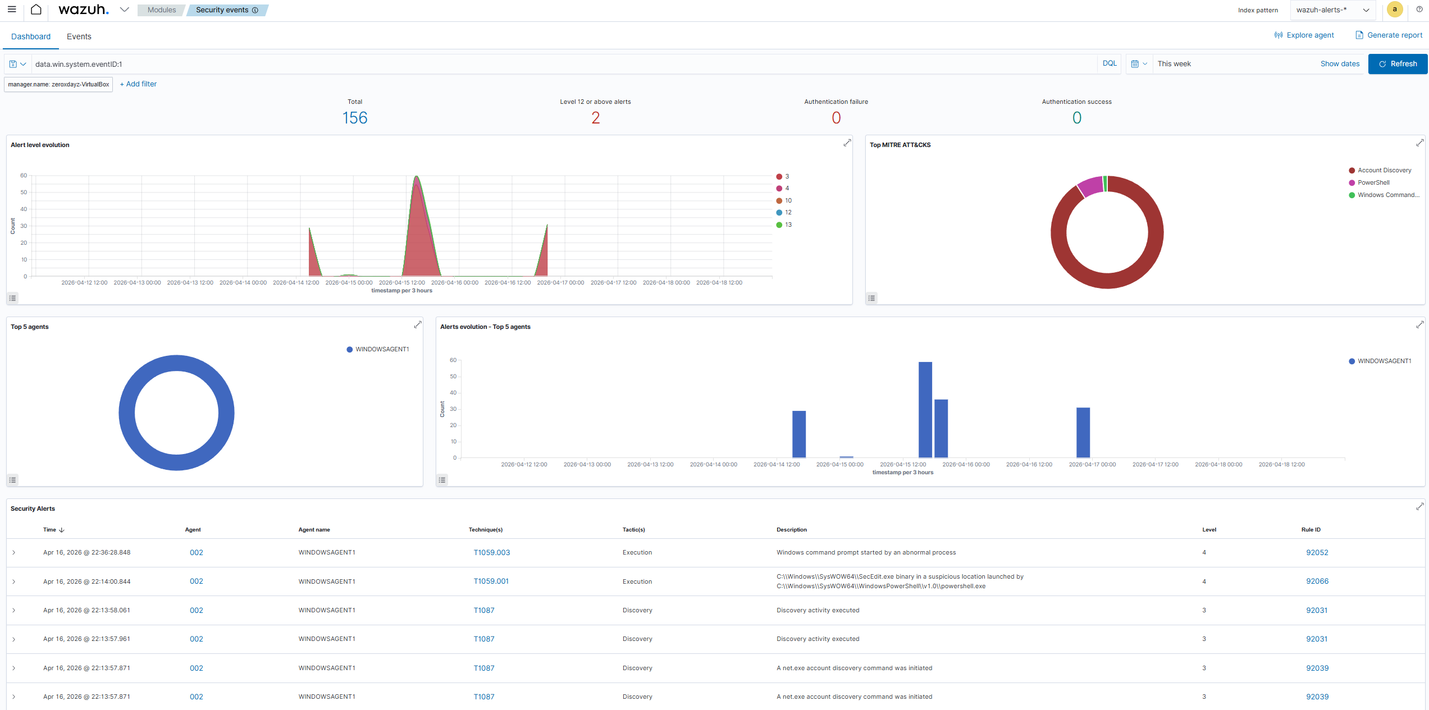The height and width of the screenshot is (710, 1429).
Task: Expand the first security alert row
Action: [x=14, y=553]
